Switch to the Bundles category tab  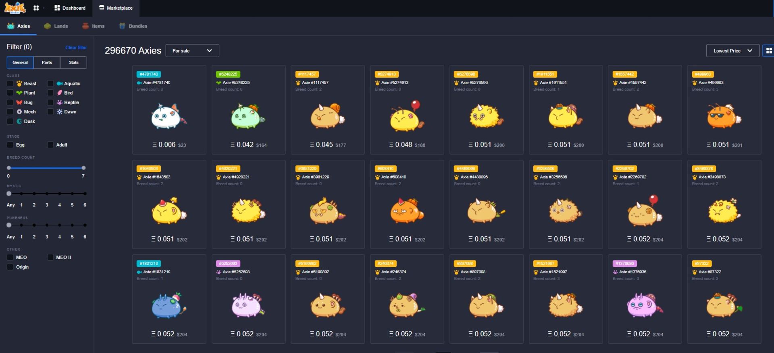click(133, 26)
